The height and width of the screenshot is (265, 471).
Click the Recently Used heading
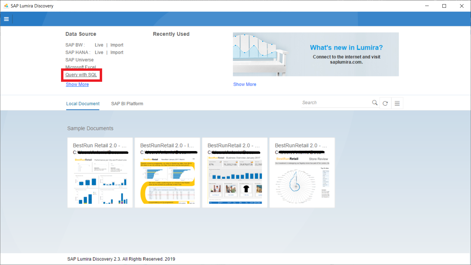pos(171,34)
